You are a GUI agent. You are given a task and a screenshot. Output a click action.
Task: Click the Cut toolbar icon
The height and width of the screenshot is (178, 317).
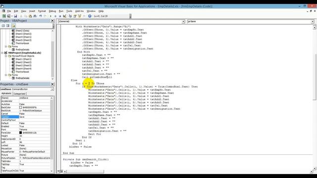21,16
